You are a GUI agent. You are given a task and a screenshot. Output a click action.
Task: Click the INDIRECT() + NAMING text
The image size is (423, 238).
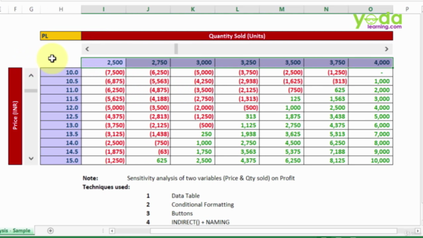(200, 222)
